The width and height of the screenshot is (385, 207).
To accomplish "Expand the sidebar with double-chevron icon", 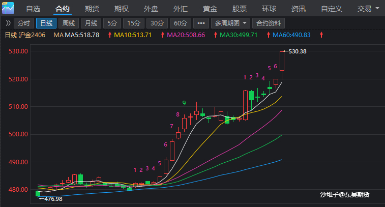I will [8, 23].
